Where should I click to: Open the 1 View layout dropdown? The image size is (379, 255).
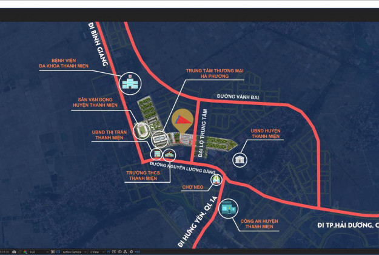[96, 251]
